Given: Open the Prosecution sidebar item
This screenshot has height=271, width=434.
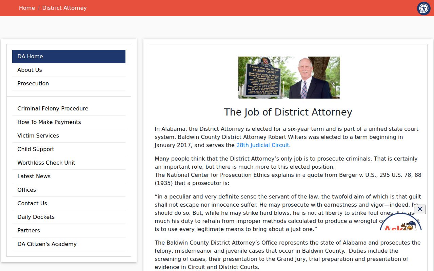Looking at the screenshot, I should (x=69, y=83).
